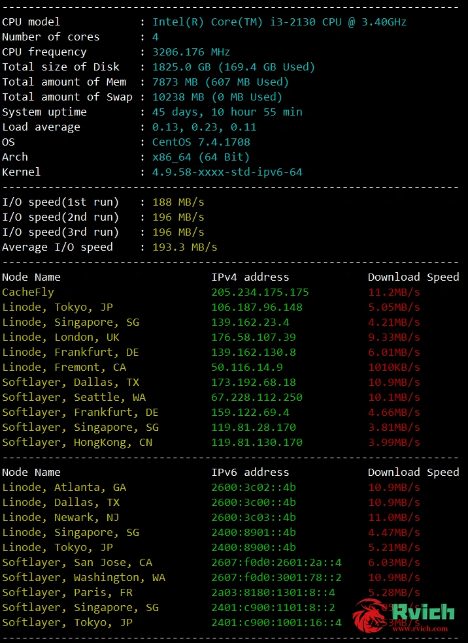Click the System uptime 45 days value

click(227, 112)
